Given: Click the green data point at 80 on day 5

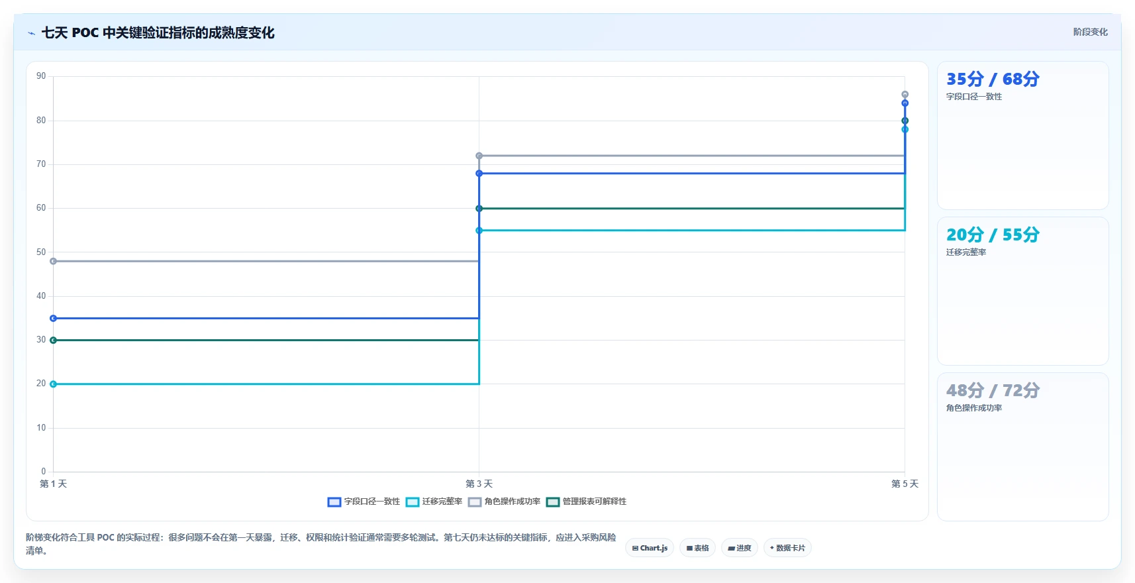Looking at the screenshot, I should 905,121.
